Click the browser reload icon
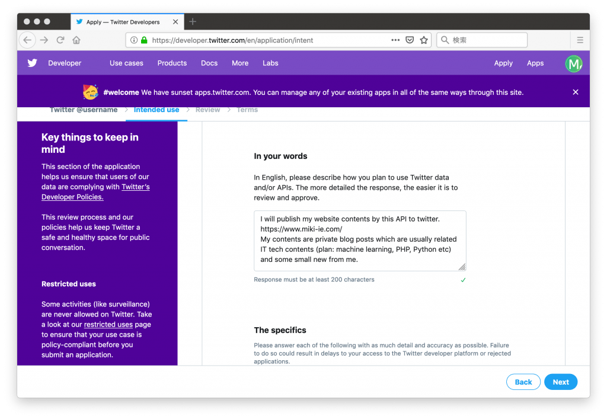The image size is (607, 419). (x=60, y=40)
